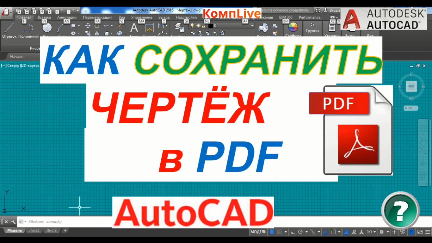Viewport: 432px width, 243px height.
Task: Select the Полилиния (Polyline) tool
Action: 28,30
